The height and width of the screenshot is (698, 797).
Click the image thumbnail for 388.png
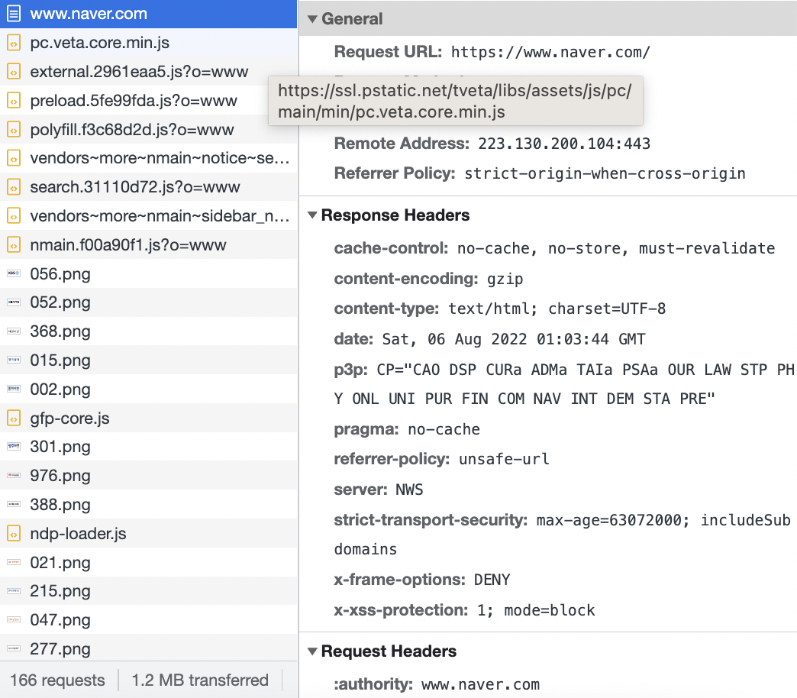(14, 504)
